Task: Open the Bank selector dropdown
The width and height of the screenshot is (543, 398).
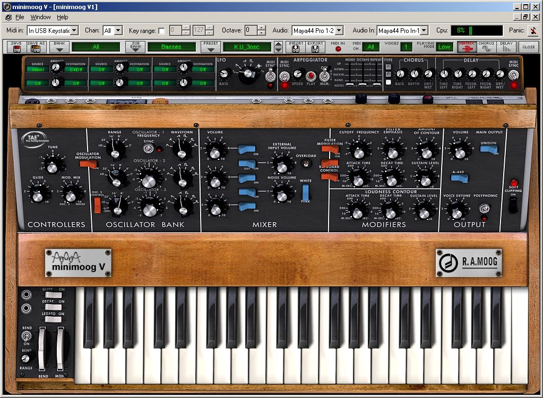Action: point(59,47)
